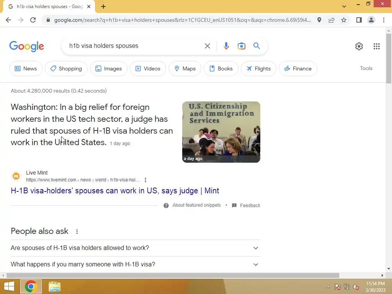The height and width of the screenshot is (294, 392).
Task: Close the h1b visa holders tab
Action: (89, 7)
